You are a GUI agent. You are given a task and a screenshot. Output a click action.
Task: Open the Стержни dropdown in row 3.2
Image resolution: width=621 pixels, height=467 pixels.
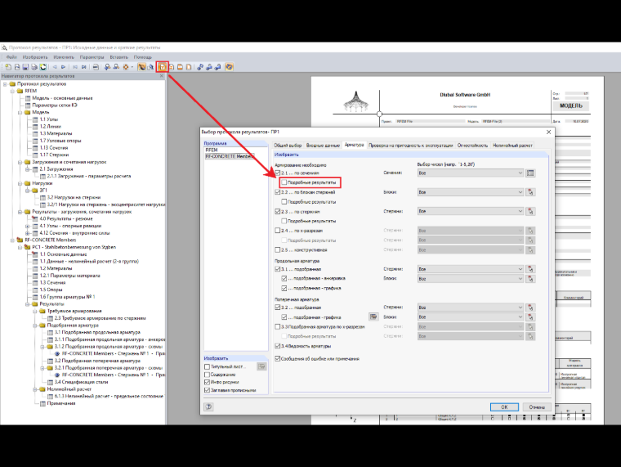[471, 308]
